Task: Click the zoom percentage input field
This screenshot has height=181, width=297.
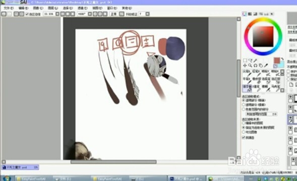Action: point(49,14)
